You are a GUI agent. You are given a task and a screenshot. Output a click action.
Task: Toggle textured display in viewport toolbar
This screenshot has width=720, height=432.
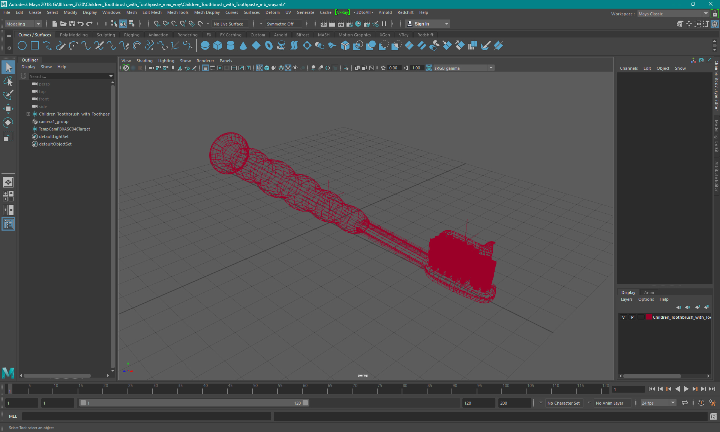288,68
